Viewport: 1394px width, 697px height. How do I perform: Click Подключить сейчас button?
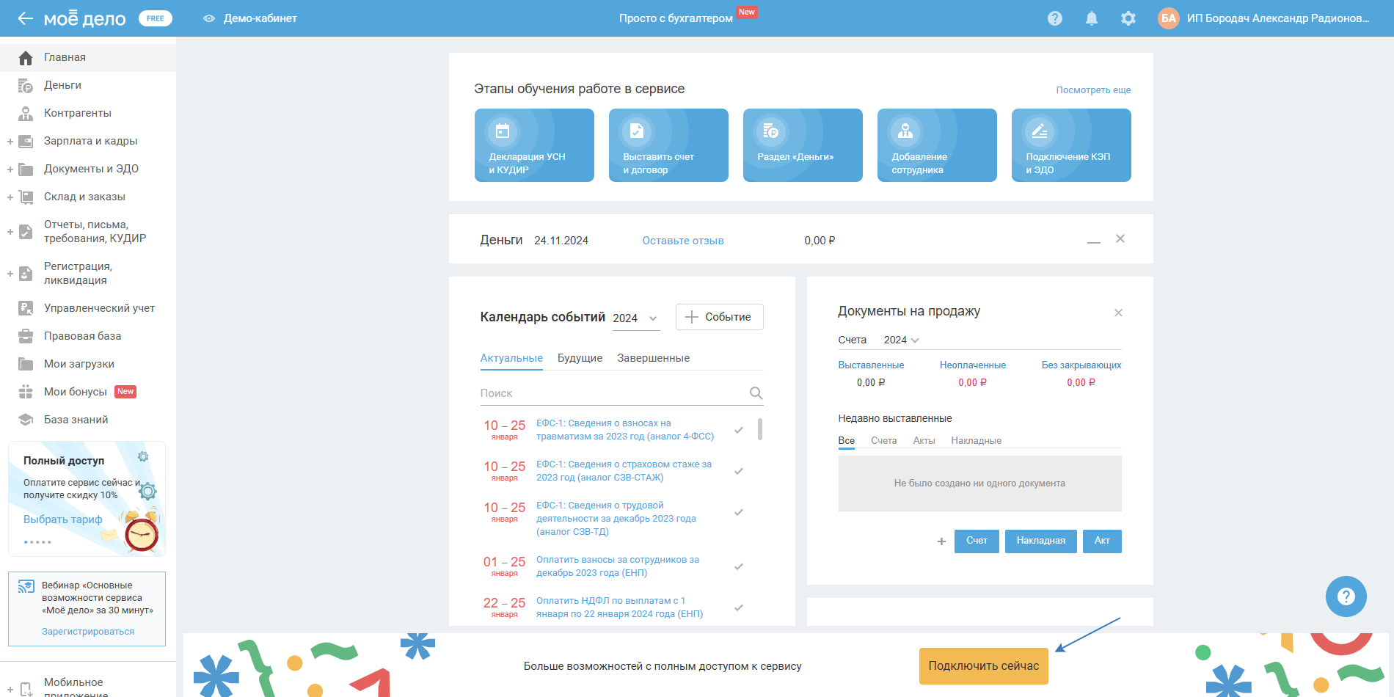click(984, 666)
